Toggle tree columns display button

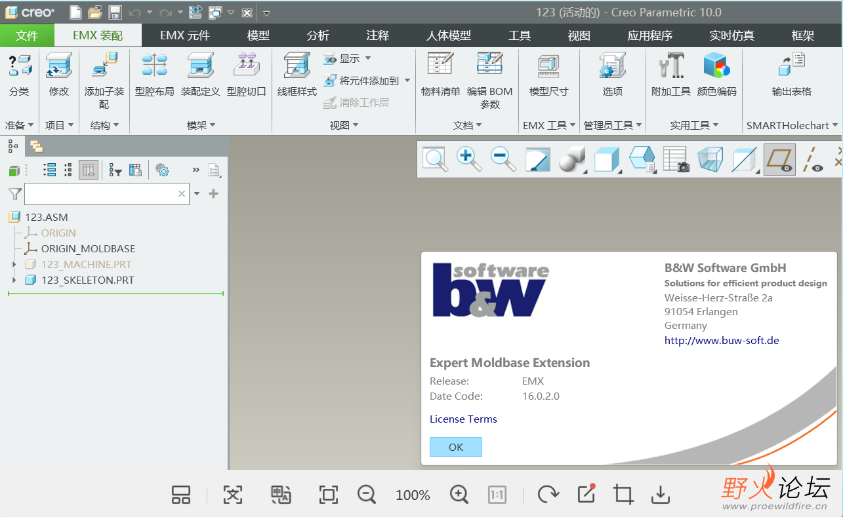[x=89, y=170]
